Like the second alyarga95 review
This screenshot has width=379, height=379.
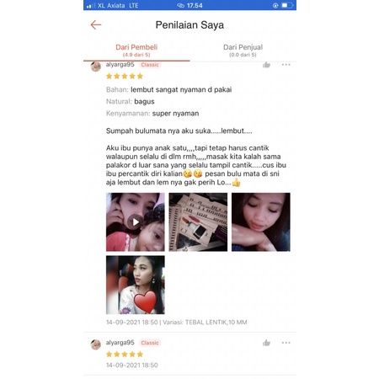(266, 343)
